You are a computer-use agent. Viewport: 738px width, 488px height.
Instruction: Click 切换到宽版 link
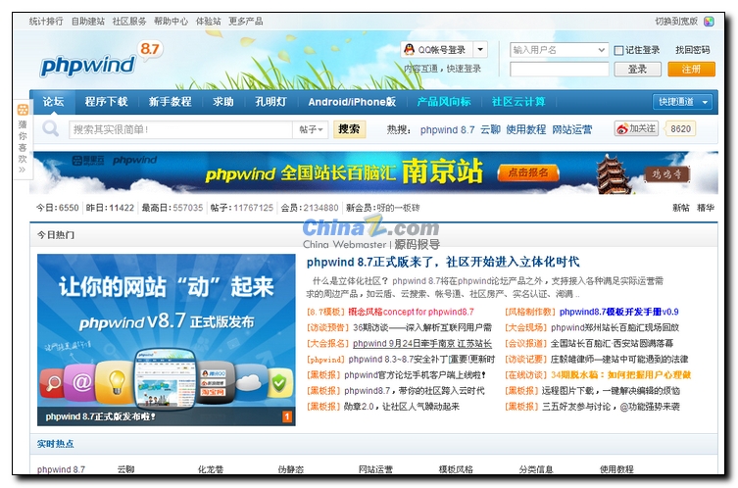coord(676,22)
